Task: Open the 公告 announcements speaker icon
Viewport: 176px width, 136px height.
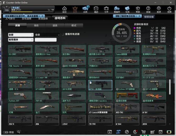Action: 86,9
